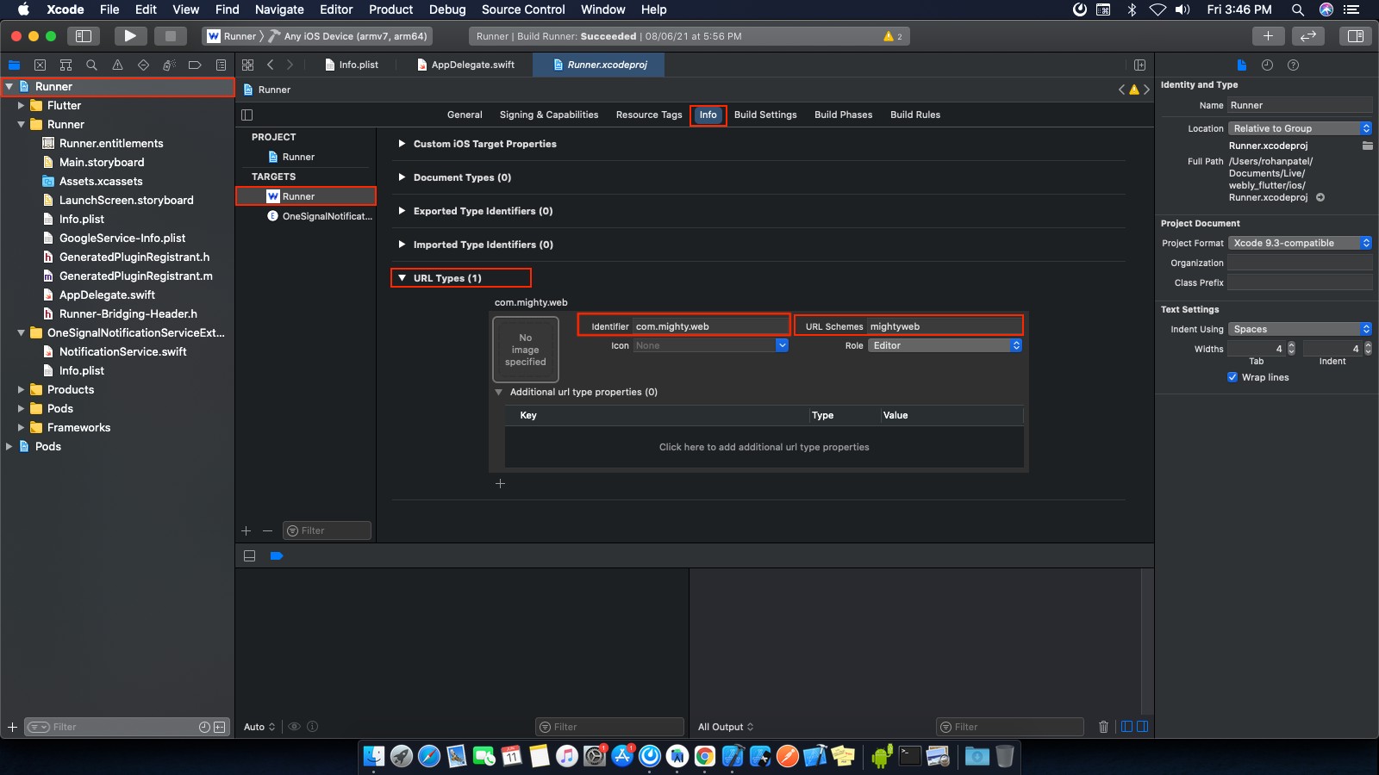Edit the URL Schemes mightyweb field
The image size is (1379, 775).
tap(945, 326)
